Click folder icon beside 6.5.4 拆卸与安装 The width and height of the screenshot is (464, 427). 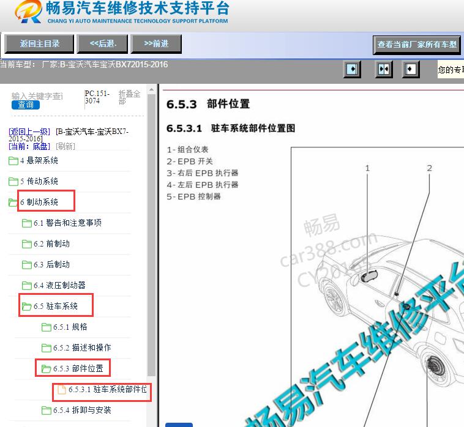tap(47, 410)
